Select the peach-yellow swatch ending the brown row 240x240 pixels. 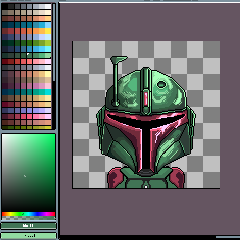tap(48, 19)
